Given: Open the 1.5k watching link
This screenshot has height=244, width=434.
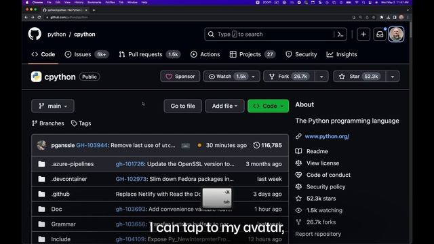Looking at the screenshot, I should (x=324, y=210).
